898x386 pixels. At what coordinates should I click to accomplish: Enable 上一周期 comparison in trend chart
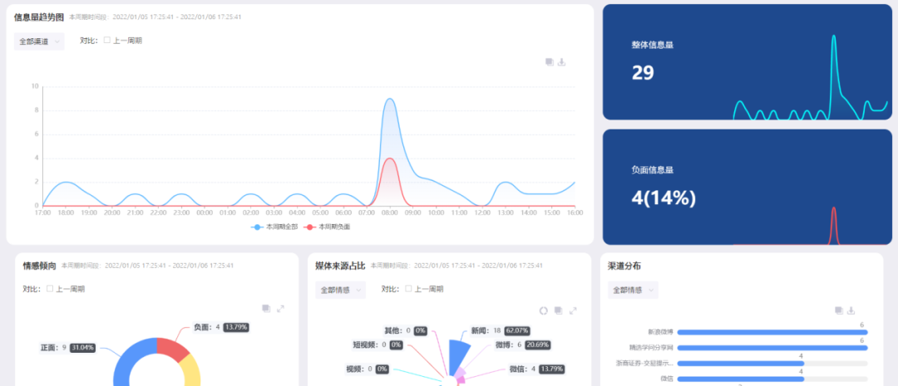(107, 41)
